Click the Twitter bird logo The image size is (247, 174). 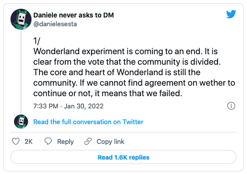[x=231, y=14]
